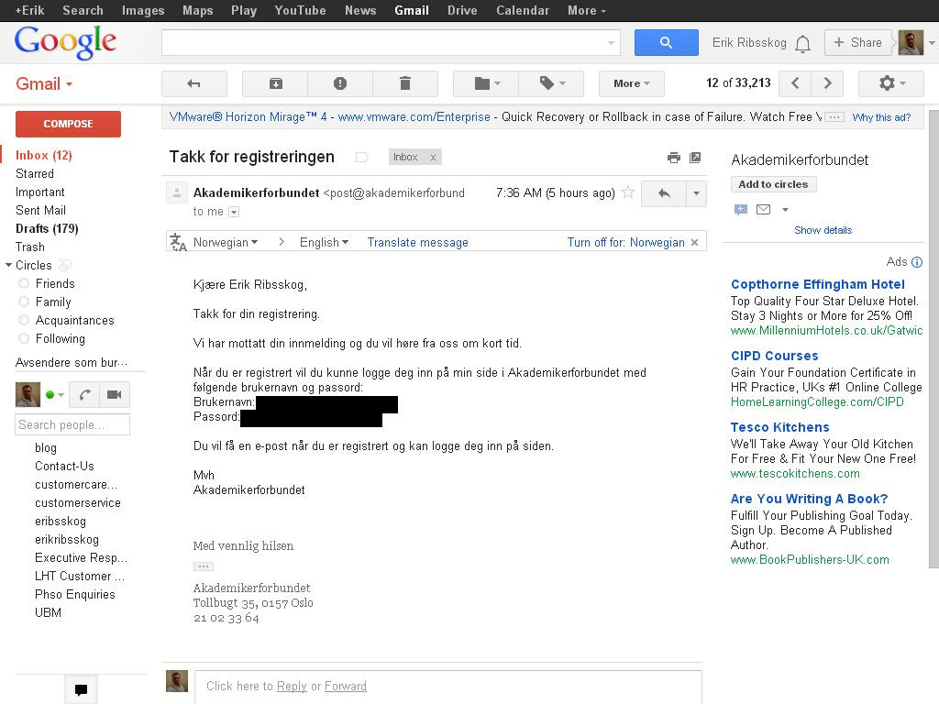This screenshot has height=704, width=939.
Task: Star the Akademikerforbundet message
Action: coord(628,192)
